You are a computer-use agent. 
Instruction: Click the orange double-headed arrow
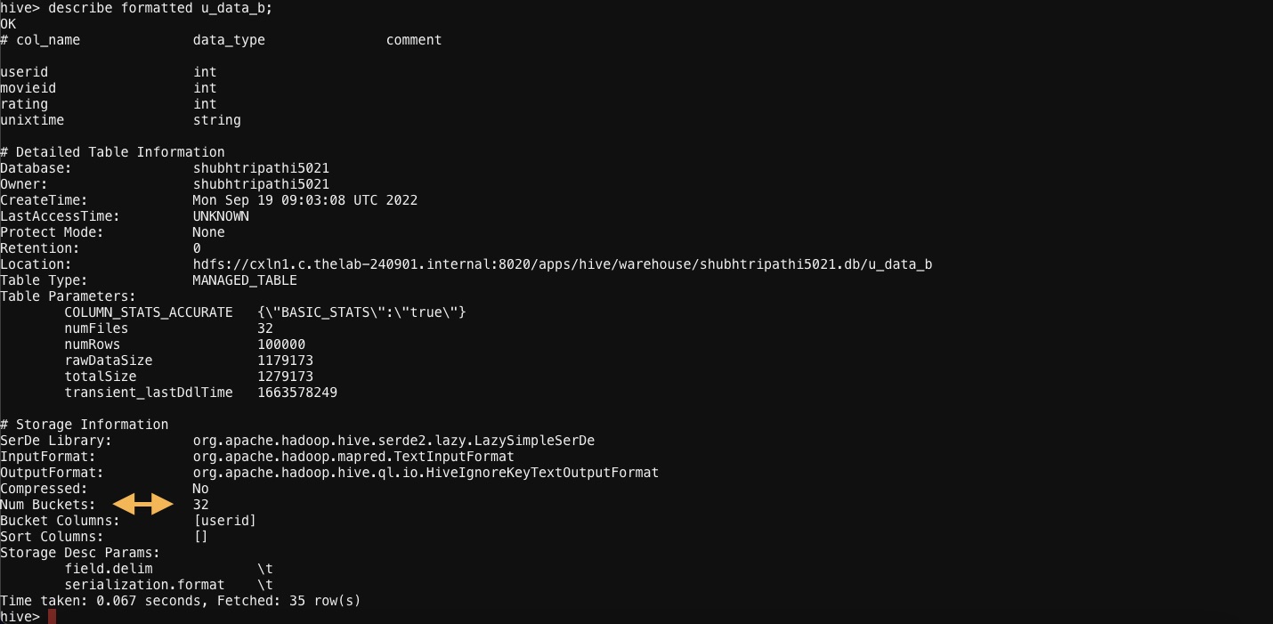pos(142,504)
